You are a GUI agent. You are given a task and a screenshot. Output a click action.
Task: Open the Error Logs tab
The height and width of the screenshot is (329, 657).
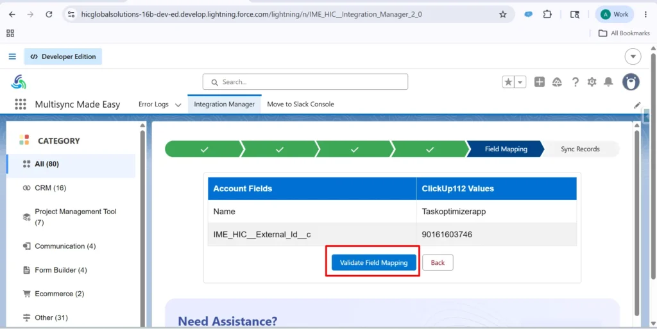(x=153, y=105)
